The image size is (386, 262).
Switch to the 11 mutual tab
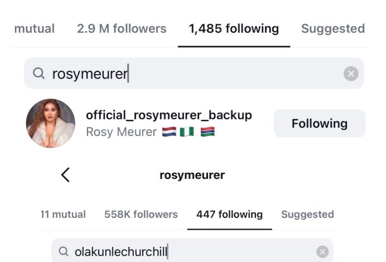[x=63, y=215]
